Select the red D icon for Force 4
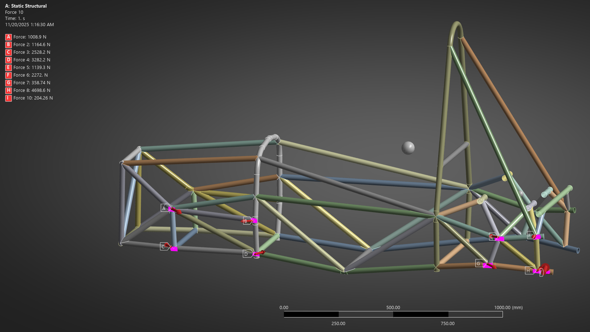The image size is (590, 332). (x=8, y=60)
